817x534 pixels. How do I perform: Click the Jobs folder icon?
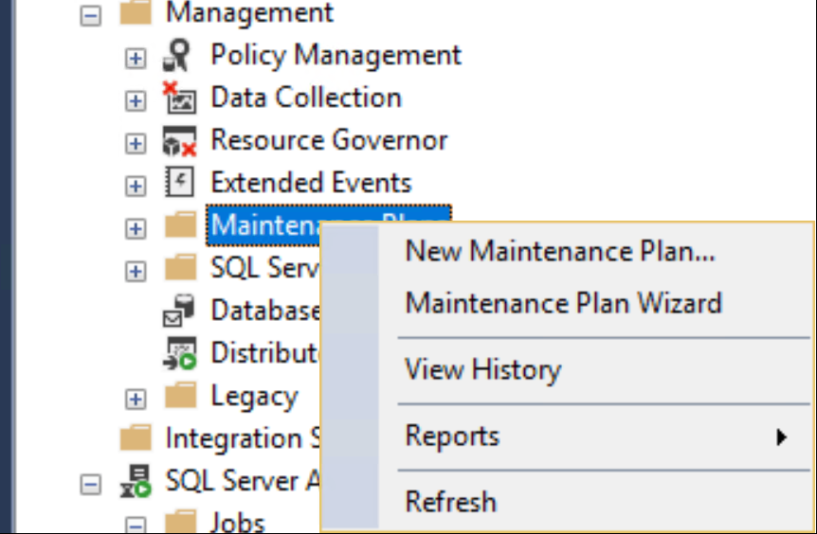pyautogui.click(x=181, y=522)
